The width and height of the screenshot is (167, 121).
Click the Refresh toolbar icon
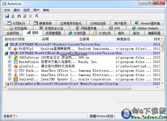coord(13,16)
